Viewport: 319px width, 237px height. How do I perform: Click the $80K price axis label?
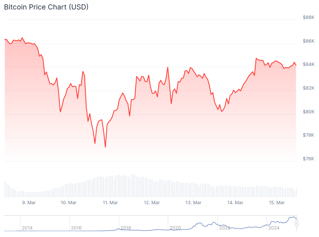pos(308,112)
